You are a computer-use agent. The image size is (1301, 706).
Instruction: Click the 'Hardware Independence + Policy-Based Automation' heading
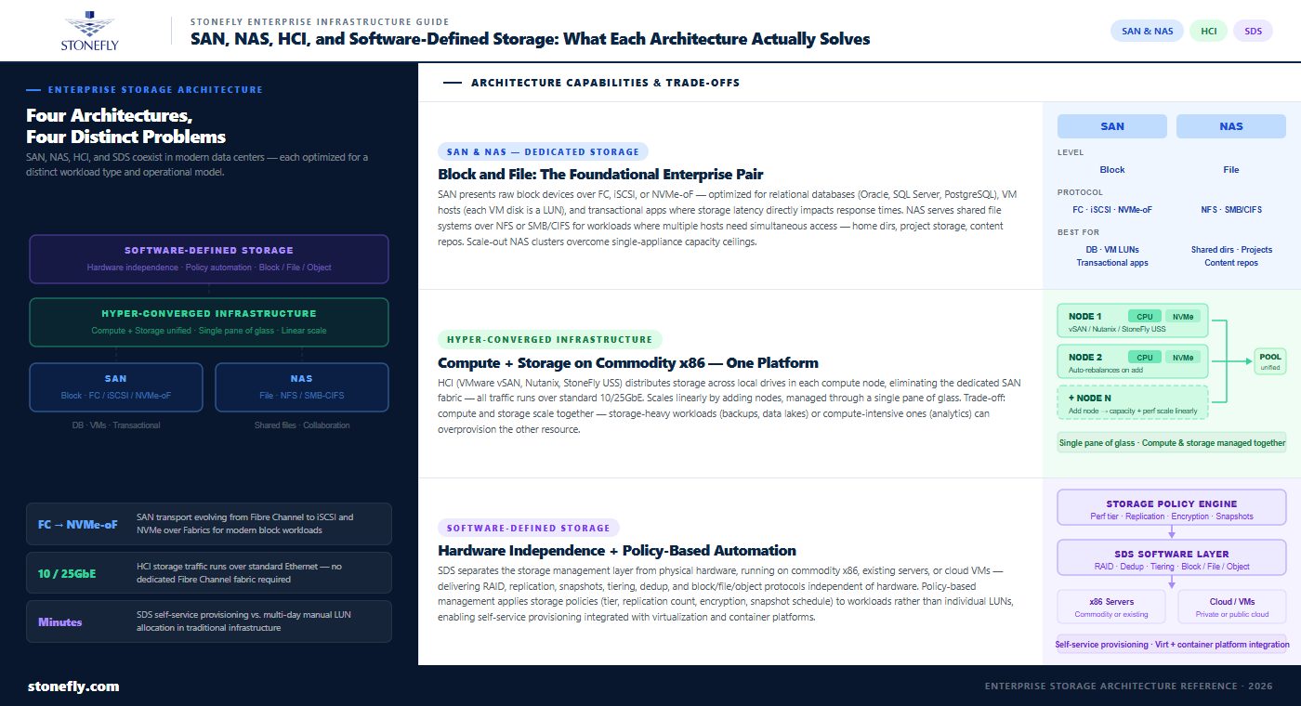point(617,551)
